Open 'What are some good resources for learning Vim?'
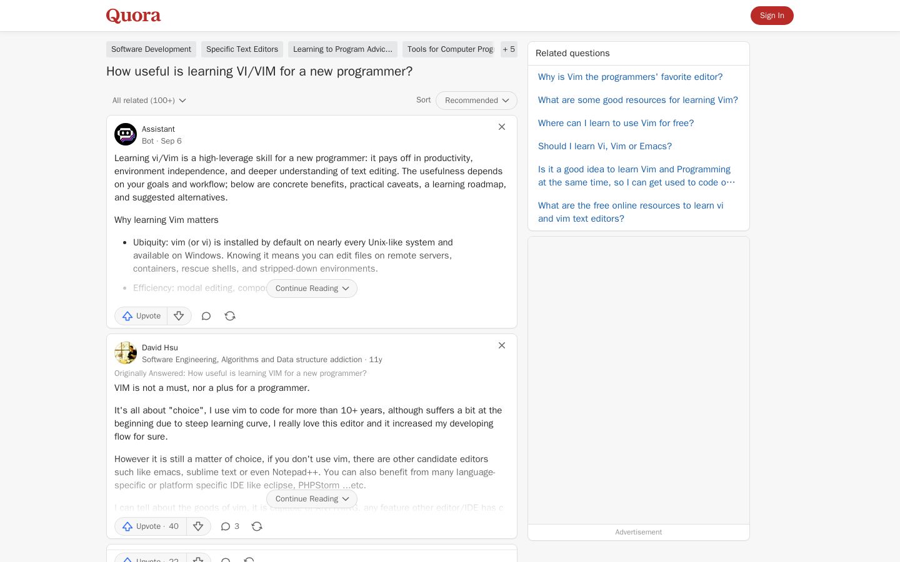This screenshot has height=562, width=900. pyautogui.click(x=638, y=100)
